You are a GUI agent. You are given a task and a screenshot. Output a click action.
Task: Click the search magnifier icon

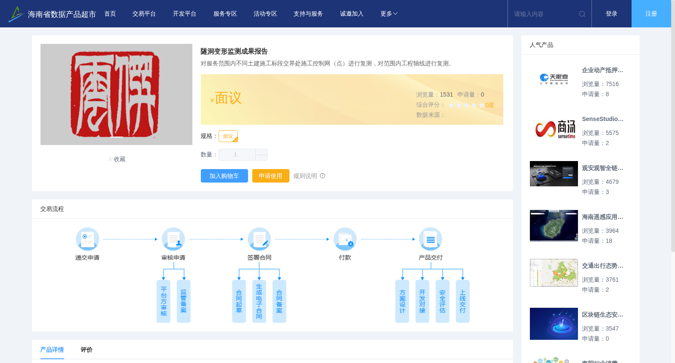(582, 14)
